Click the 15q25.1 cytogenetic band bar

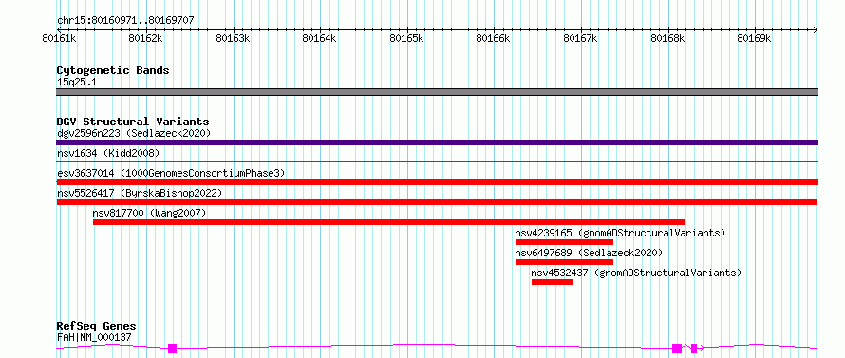[437, 92]
